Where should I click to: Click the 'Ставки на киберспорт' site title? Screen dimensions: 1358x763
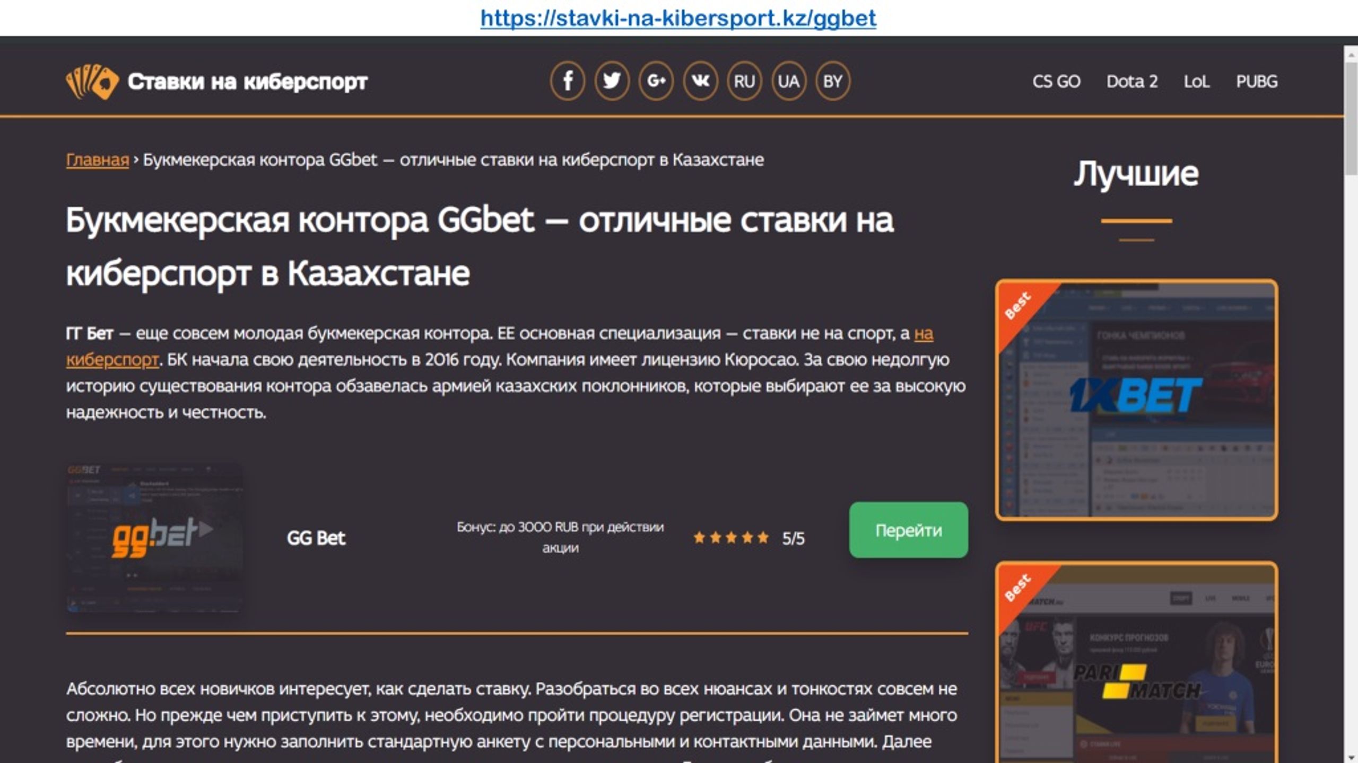pyautogui.click(x=247, y=82)
